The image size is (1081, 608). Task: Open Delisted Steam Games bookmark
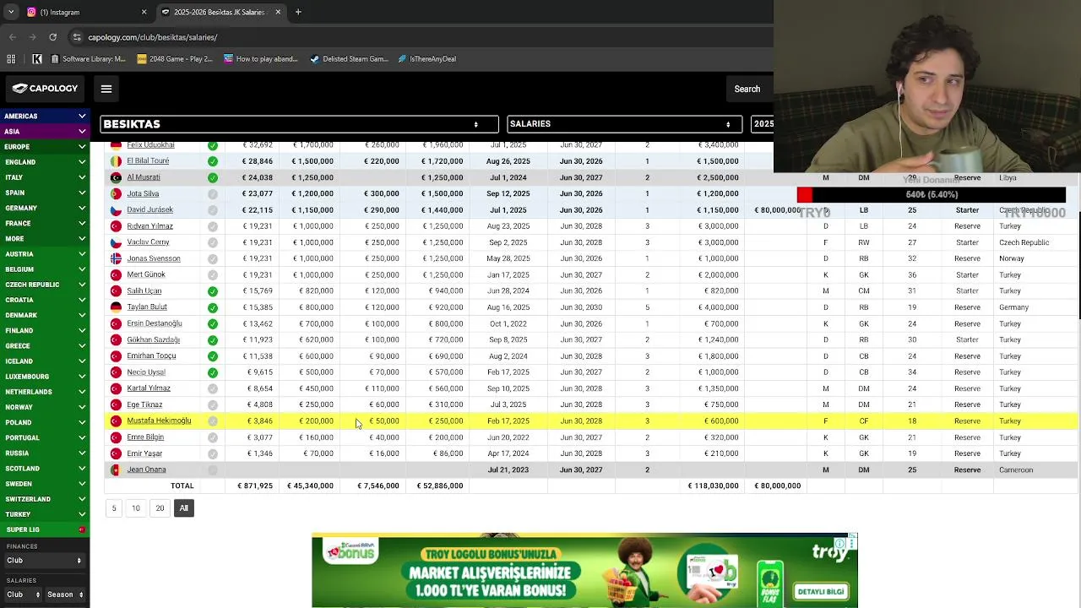pos(349,59)
